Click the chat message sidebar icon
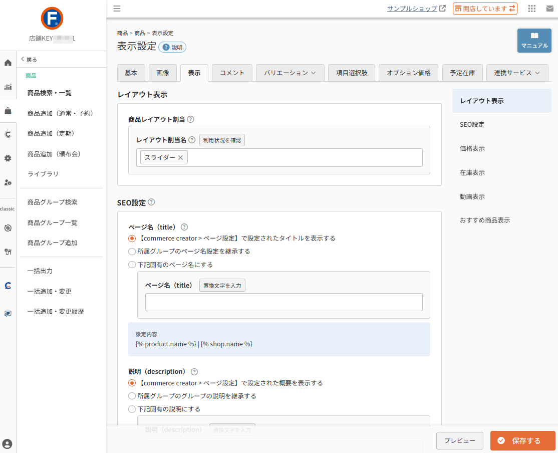The height and width of the screenshot is (453, 558). 8,314
